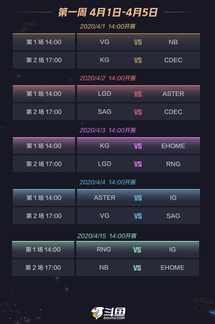Click the Douyu fish logo
Image resolution: width=215 pixels, height=324 pixels.
pyautogui.click(x=97, y=313)
